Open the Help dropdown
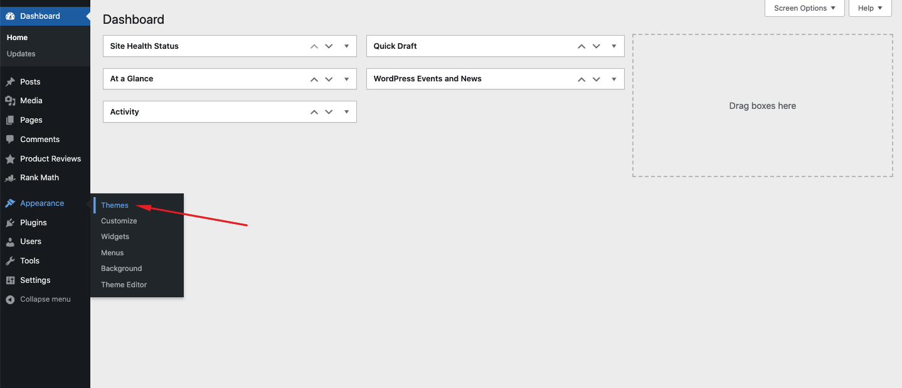This screenshot has height=388, width=902. coord(869,8)
